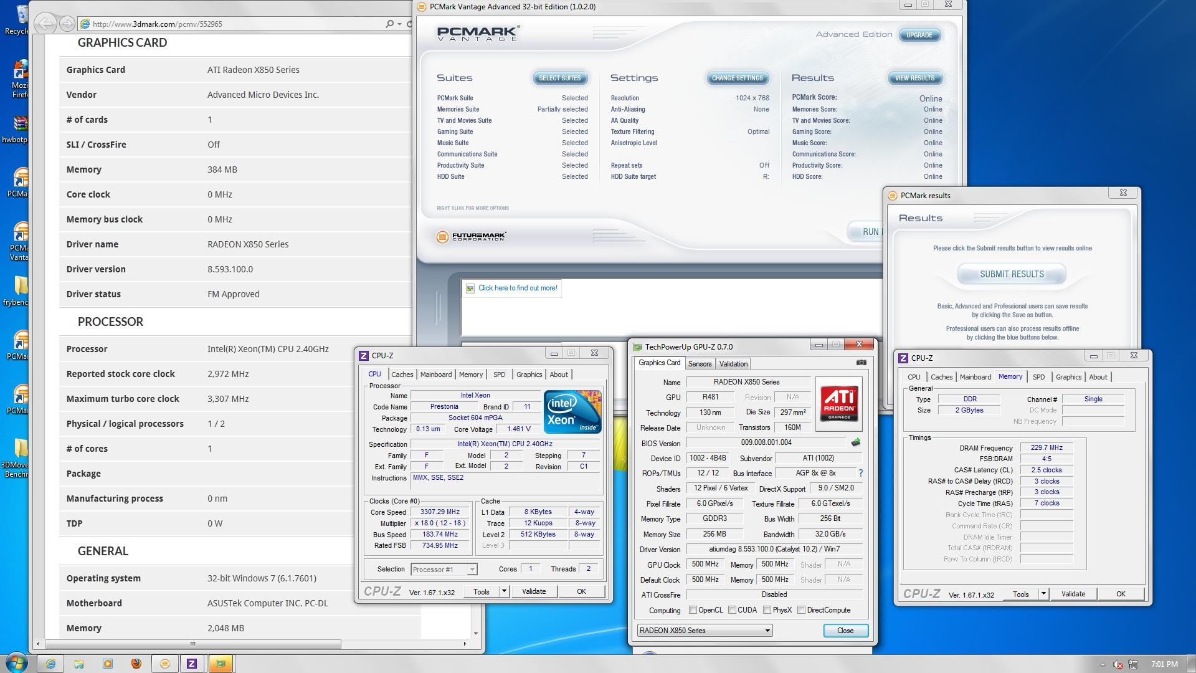
Task: Click the 'Click here to find out more!' link
Action: [518, 288]
